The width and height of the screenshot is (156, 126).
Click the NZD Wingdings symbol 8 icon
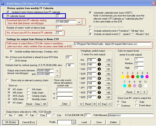(x=99, y=97)
